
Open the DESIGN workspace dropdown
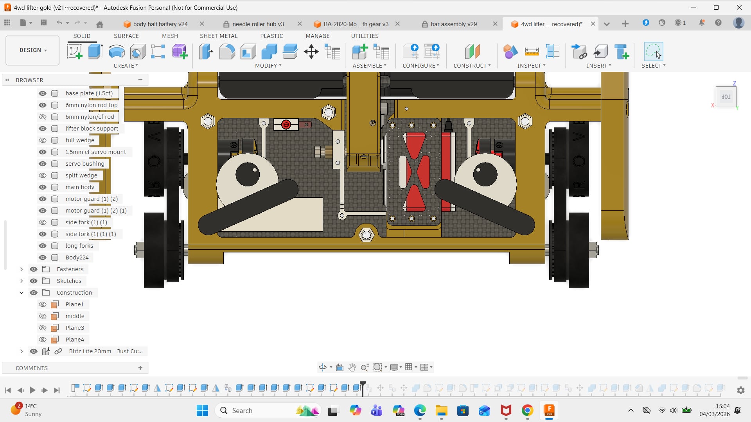pos(33,50)
